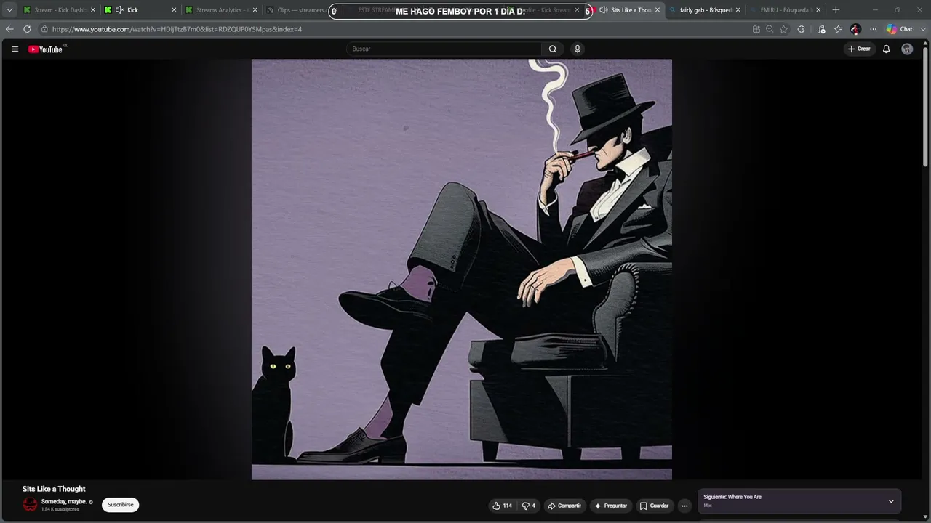Screen dimensions: 931x523
Task: Open the YouTube guide hamburger menu
Action: click(x=15, y=49)
